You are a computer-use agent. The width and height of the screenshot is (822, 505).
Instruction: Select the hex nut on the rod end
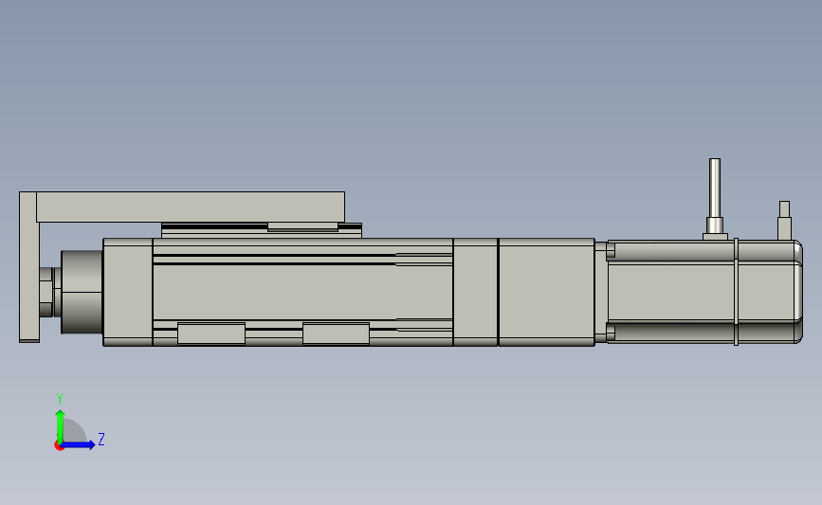[x=46, y=292]
